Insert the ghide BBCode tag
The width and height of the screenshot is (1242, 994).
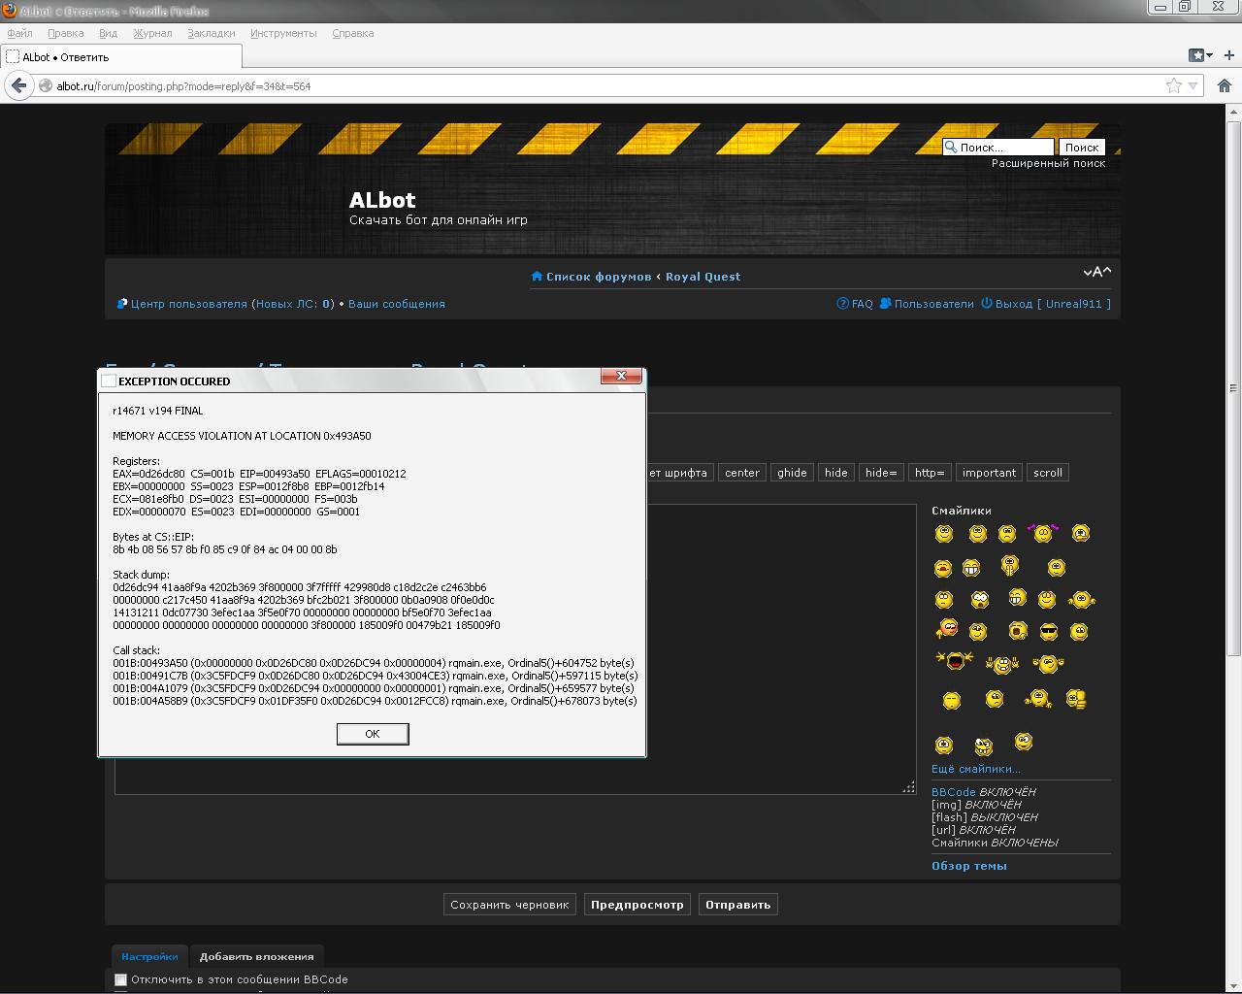(x=792, y=473)
